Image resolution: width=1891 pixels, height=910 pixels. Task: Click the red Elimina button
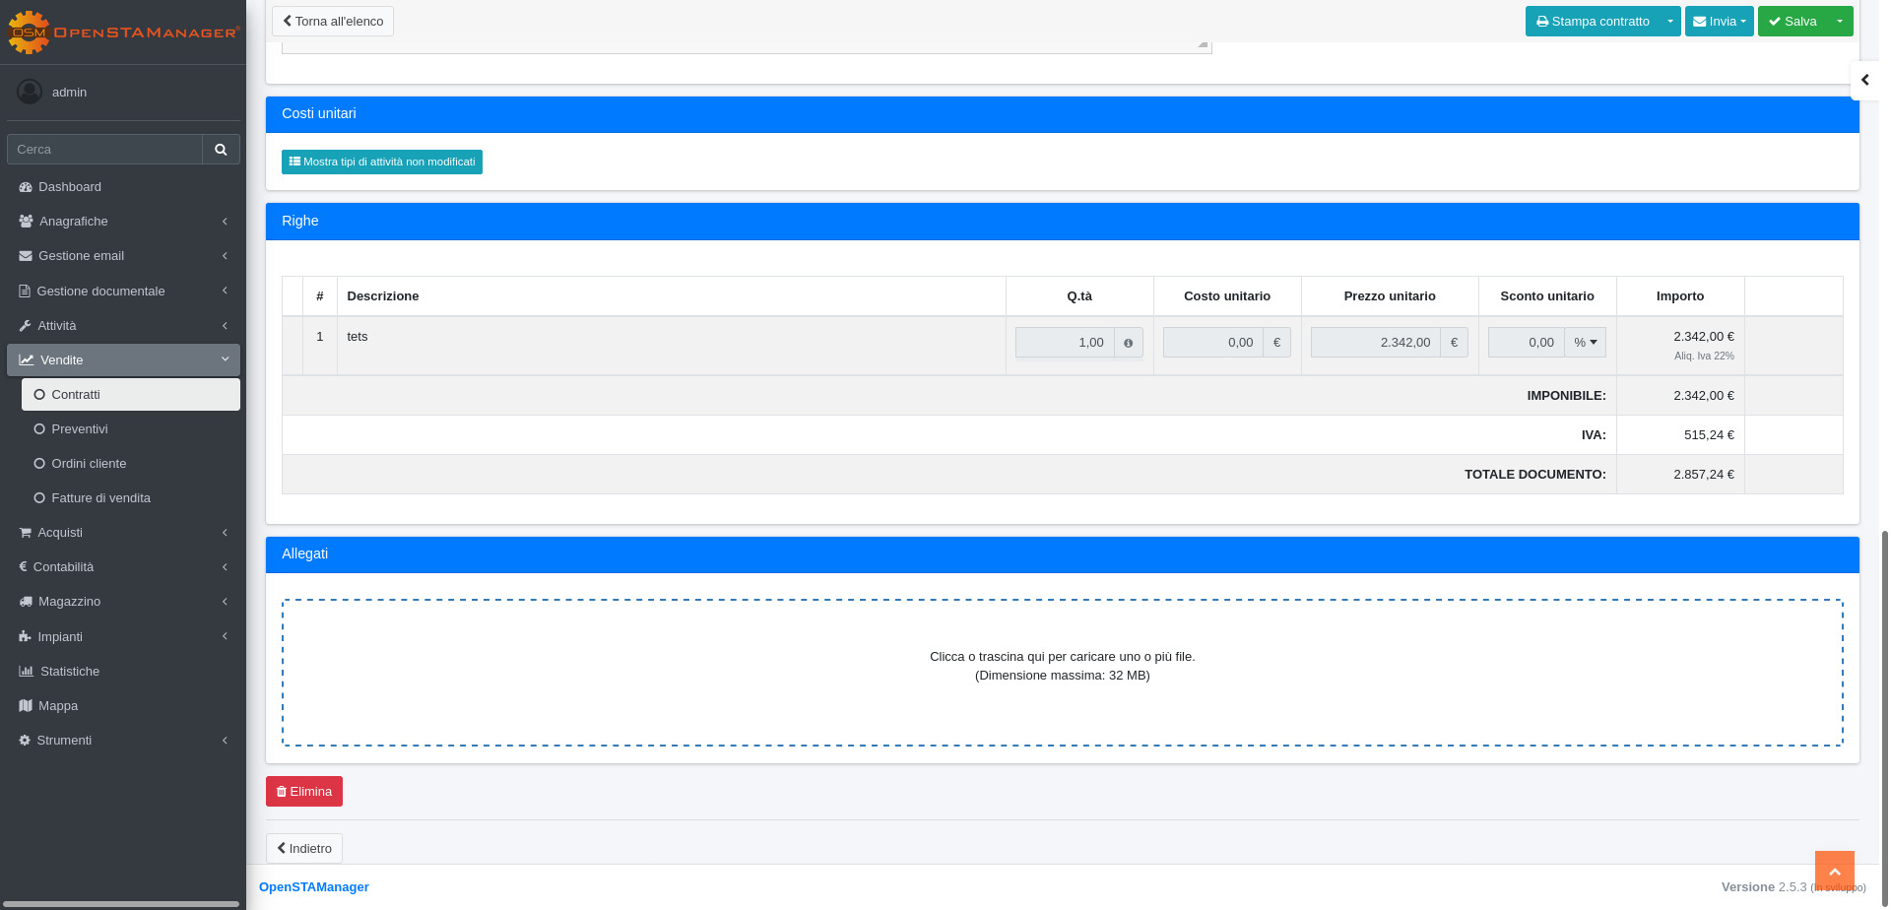point(304,792)
